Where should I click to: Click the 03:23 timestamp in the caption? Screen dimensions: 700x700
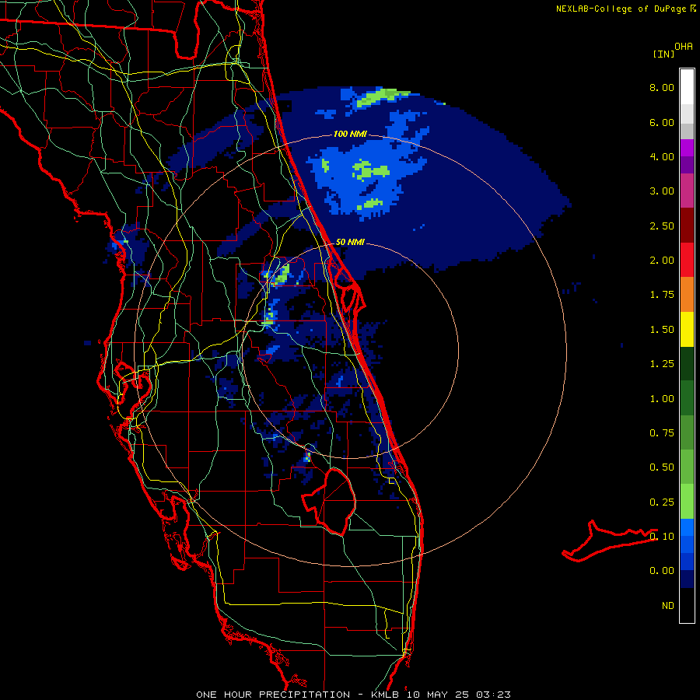coord(493,695)
